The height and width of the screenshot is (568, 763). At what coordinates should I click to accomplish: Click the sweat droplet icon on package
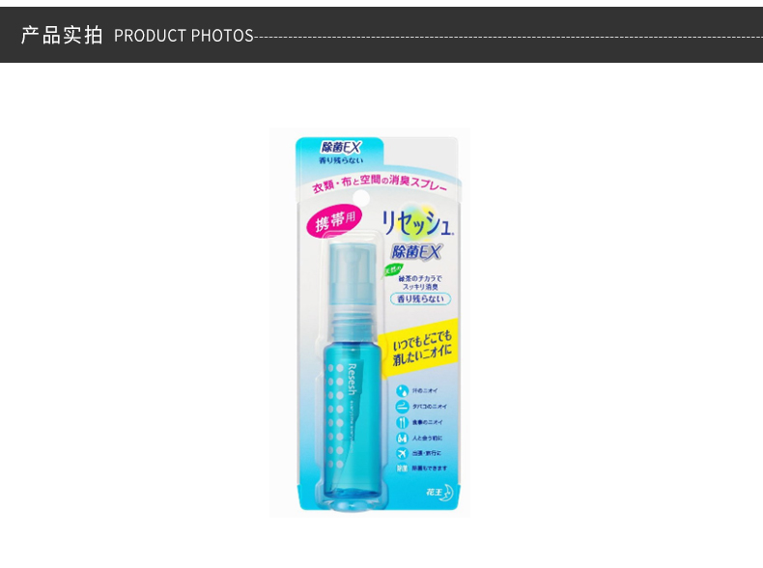click(402, 390)
